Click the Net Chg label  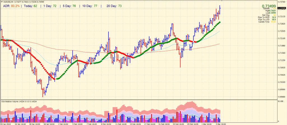click(266, 15)
